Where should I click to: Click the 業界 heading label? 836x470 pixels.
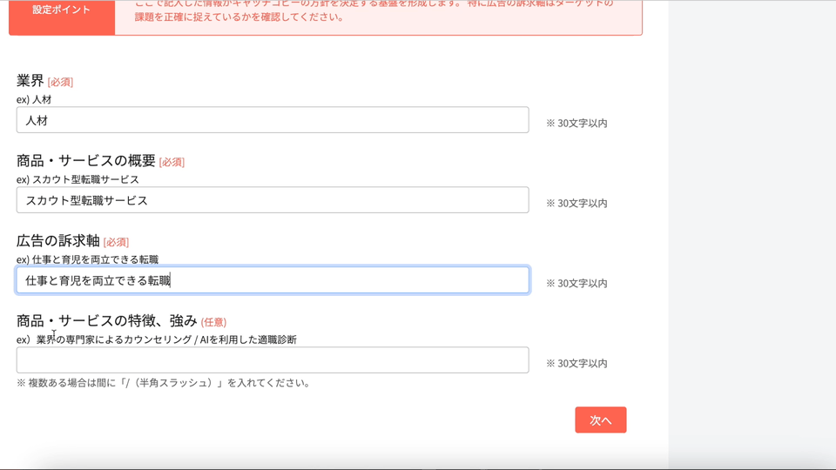tap(30, 81)
